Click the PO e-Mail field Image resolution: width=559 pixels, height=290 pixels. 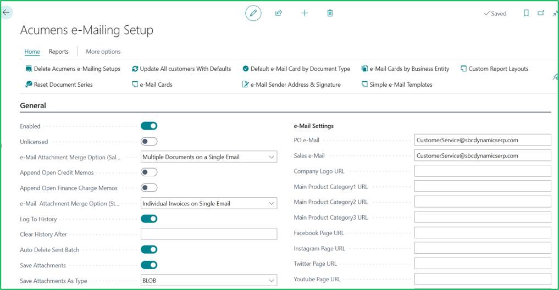tap(483, 140)
